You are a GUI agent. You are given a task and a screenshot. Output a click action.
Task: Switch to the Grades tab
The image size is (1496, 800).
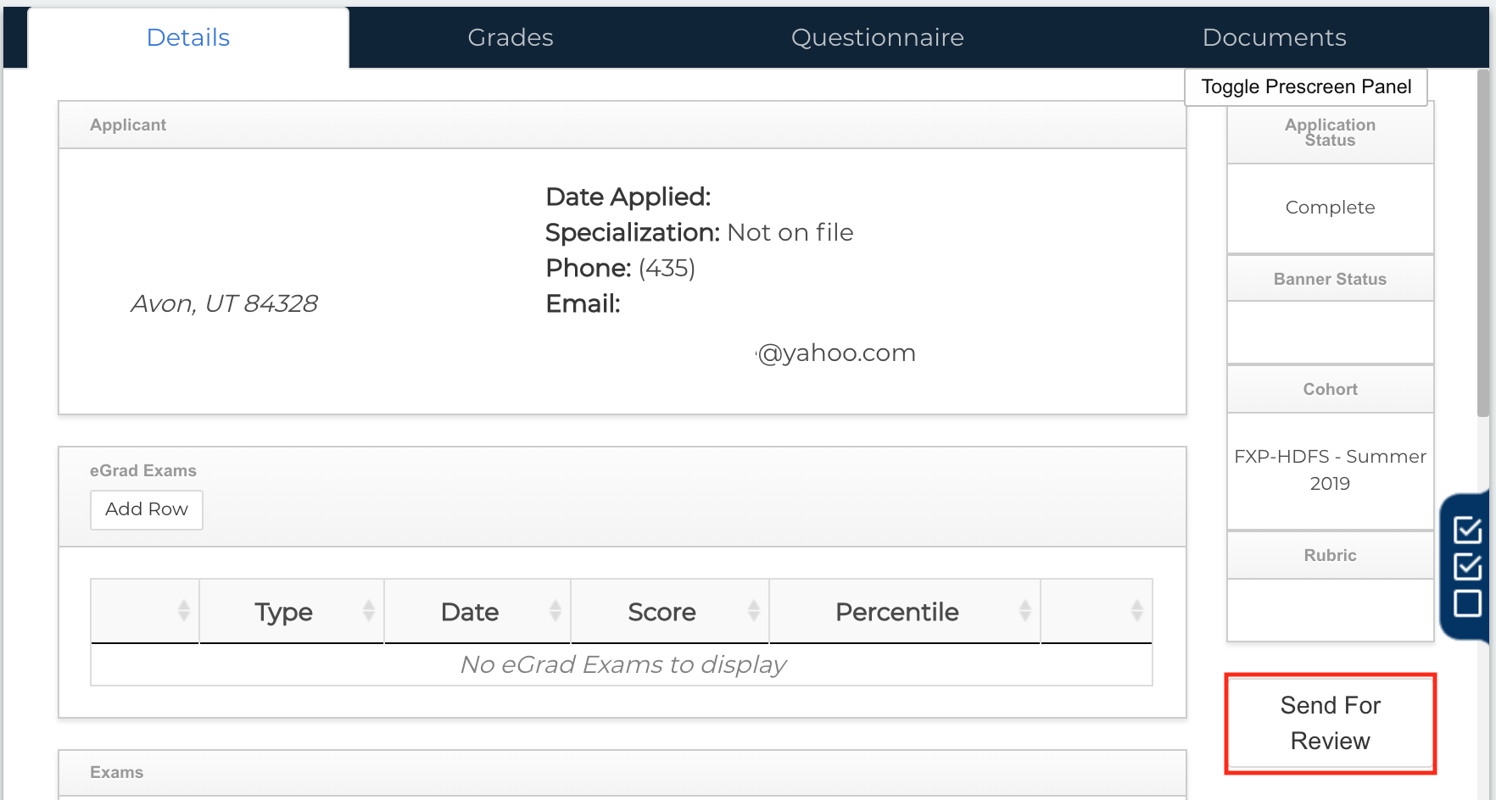coord(510,37)
